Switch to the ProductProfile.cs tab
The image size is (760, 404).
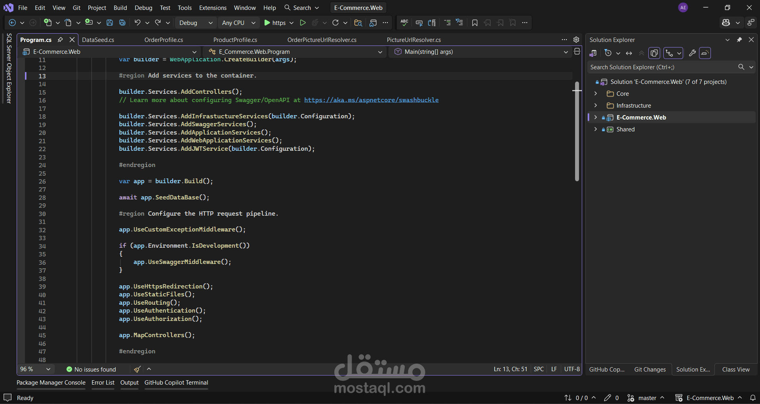235,40
